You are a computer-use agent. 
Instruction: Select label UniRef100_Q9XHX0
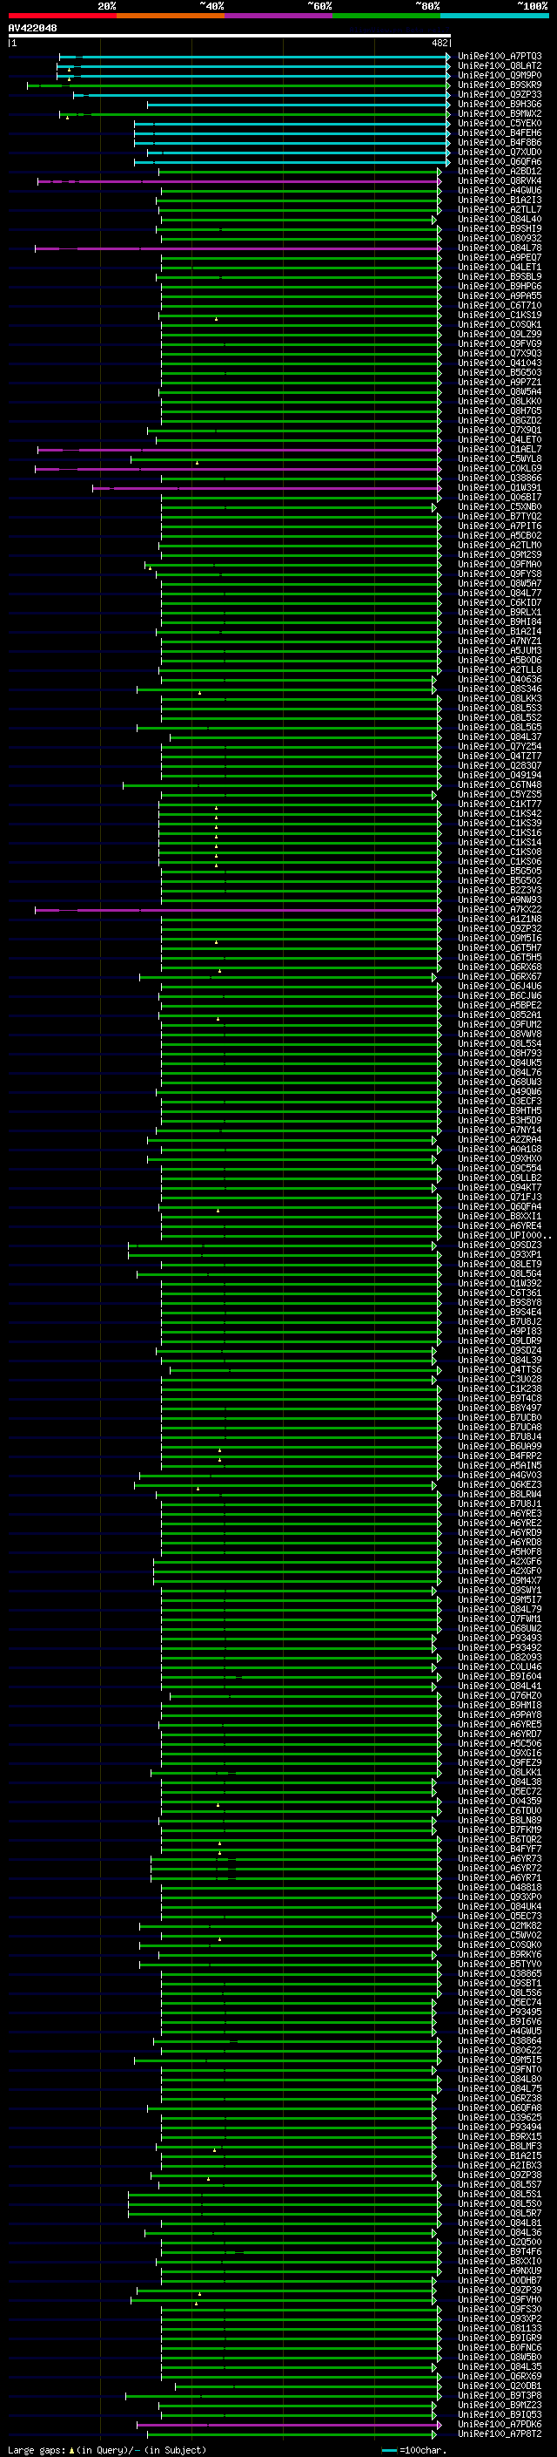pyautogui.click(x=500, y=1159)
